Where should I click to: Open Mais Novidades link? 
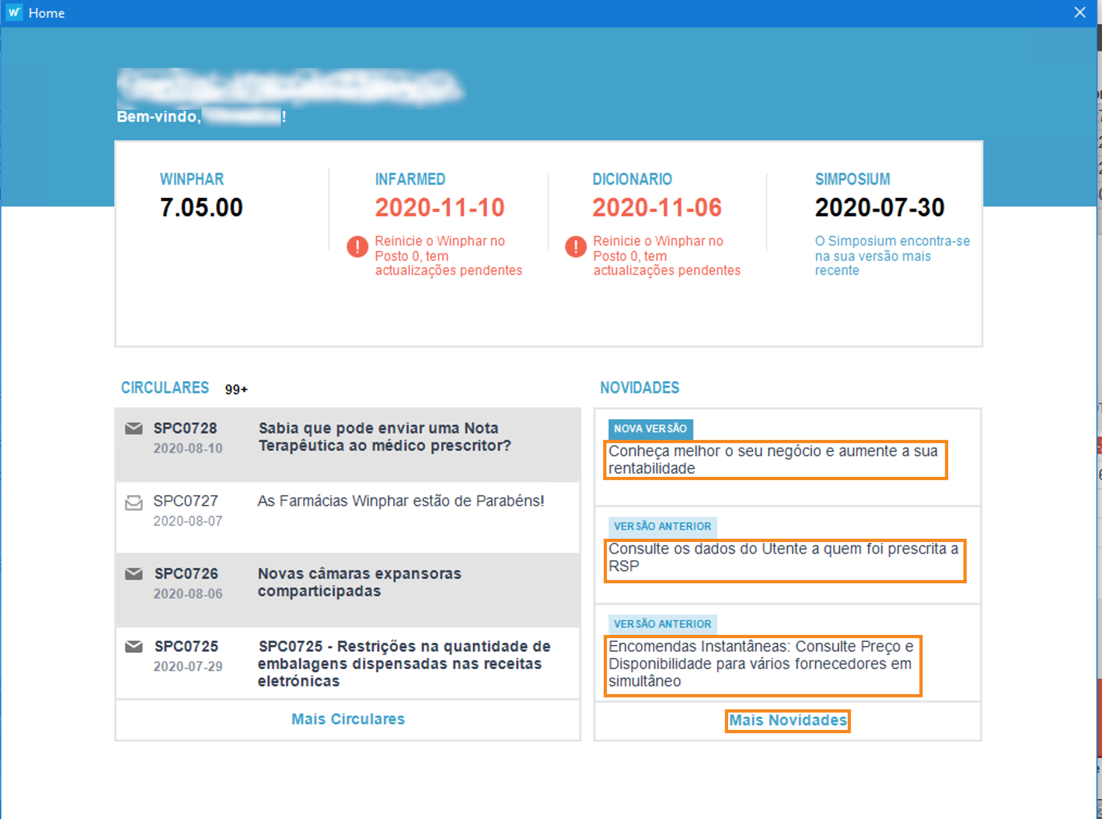coord(787,720)
